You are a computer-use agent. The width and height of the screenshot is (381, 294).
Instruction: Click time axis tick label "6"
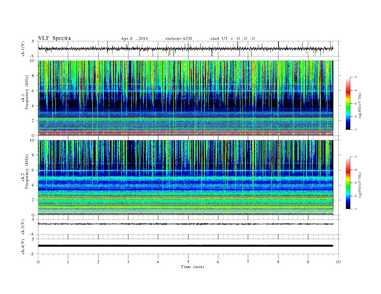(x=218, y=262)
